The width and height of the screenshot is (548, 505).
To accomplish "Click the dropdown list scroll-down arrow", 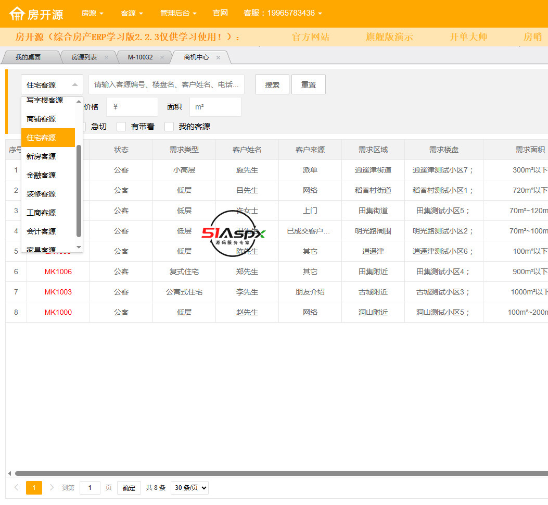I will click(79, 248).
